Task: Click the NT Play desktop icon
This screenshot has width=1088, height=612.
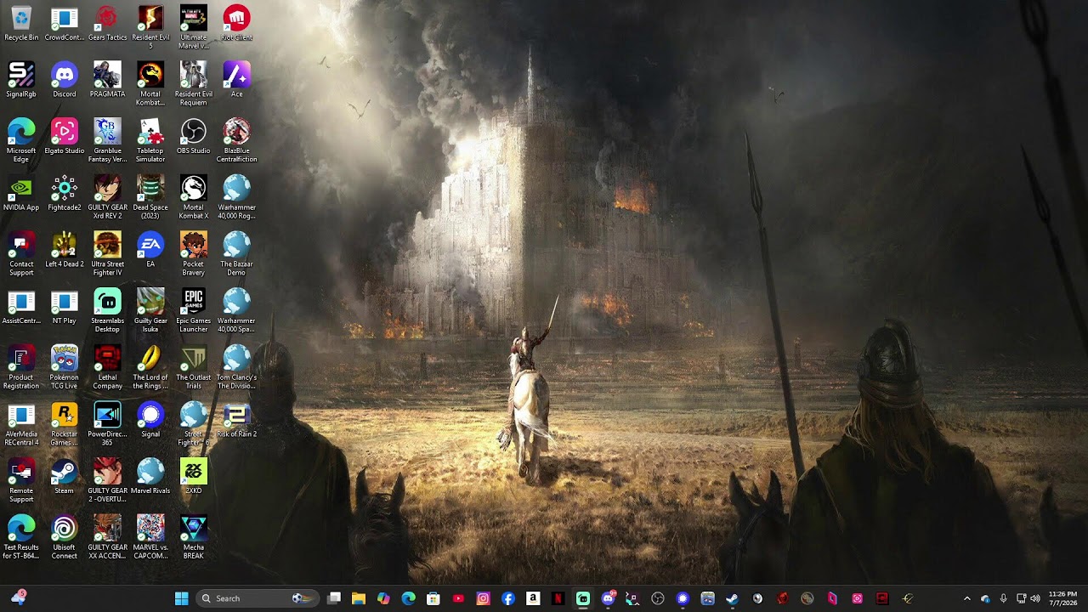Action: coord(65,308)
